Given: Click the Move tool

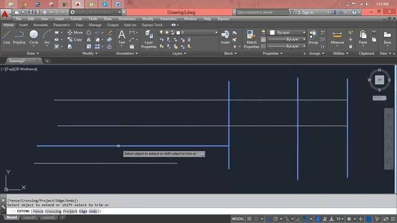Looking at the screenshot, I should coord(75,33).
